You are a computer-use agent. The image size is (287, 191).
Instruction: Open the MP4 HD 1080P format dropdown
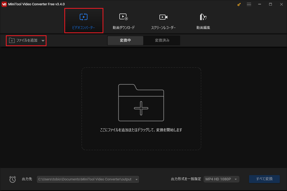click(221, 179)
